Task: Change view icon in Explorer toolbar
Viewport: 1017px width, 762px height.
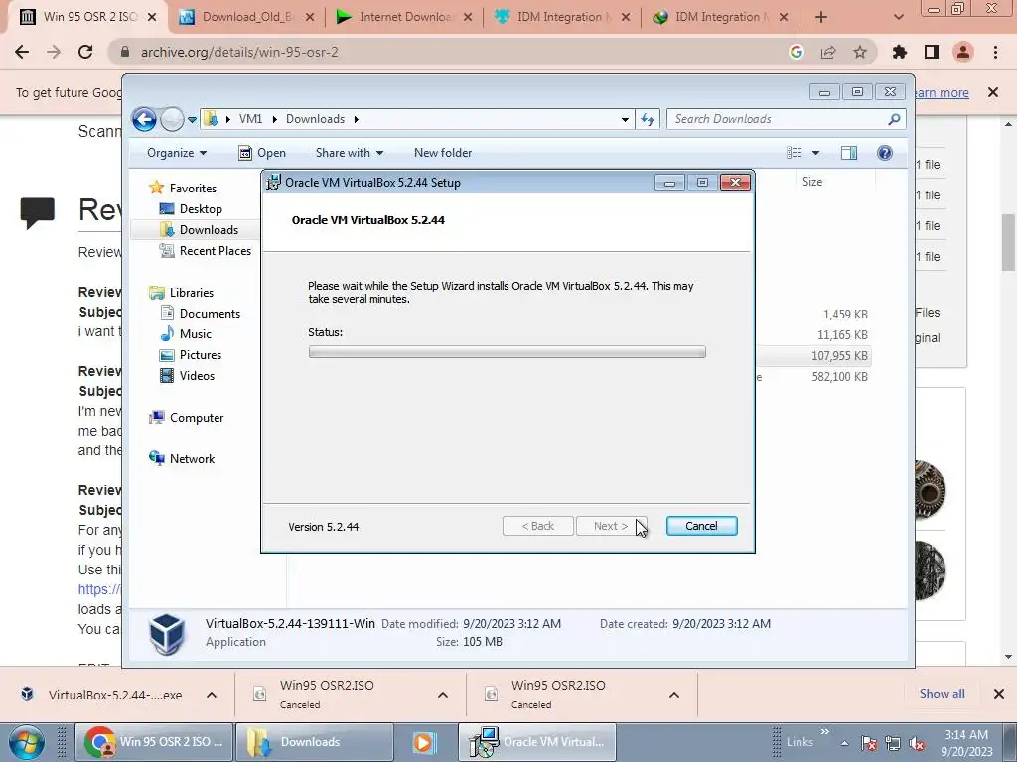Action: [x=794, y=153]
